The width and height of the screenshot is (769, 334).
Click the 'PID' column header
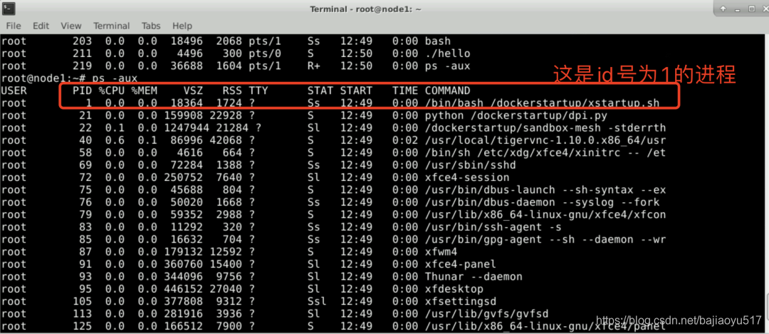pos(82,90)
